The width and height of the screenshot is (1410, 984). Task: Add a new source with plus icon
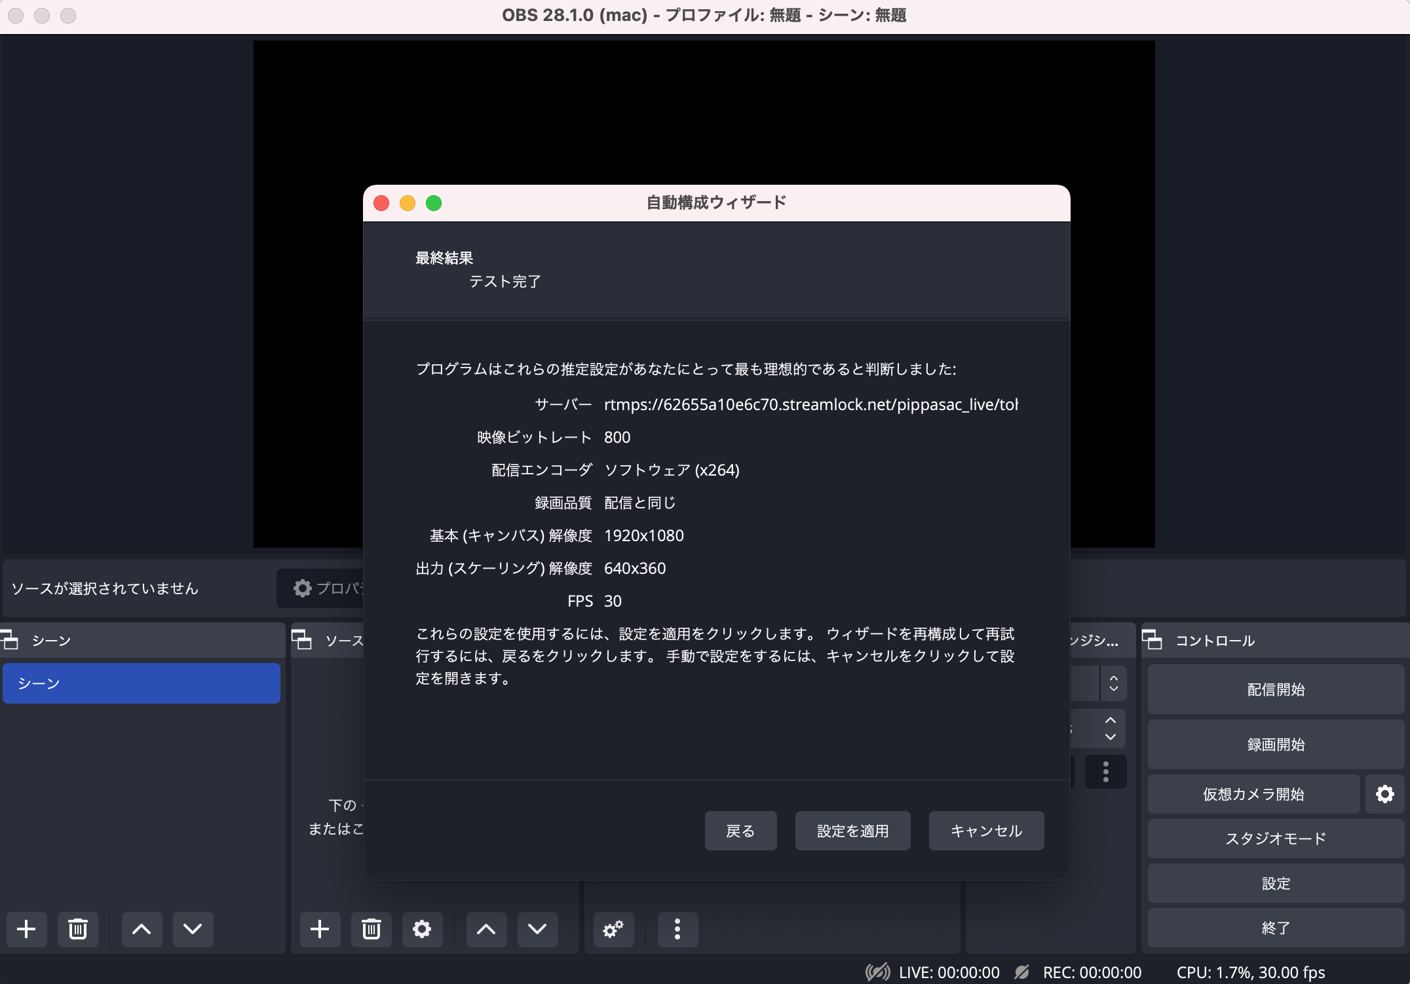[x=320, y=928]
